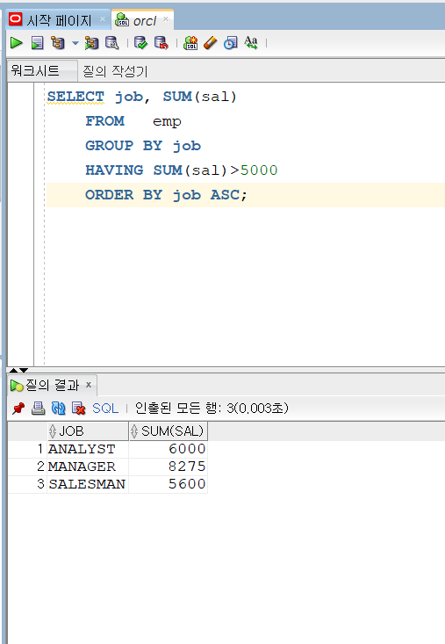The height and width of the screenshot is (644, 445).
Task: Select the 6000 value cell
Action: (169, 449)
